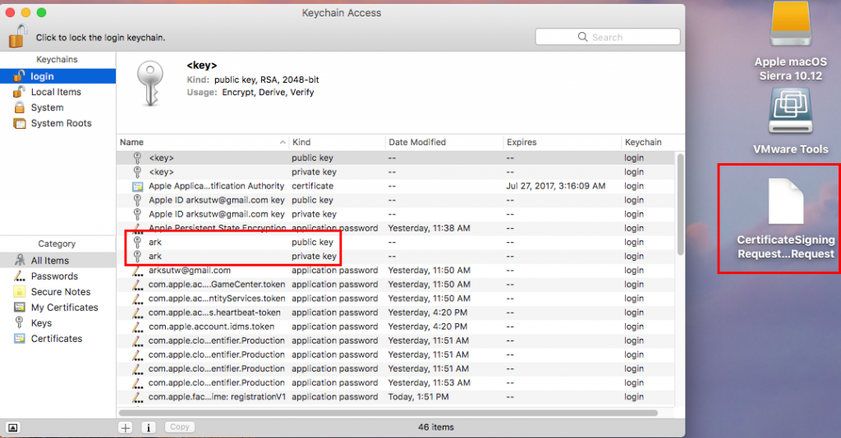Click the Passwords pencil icon in Category
This screenshot has width=841, height=438.
(x=20, y=276)
